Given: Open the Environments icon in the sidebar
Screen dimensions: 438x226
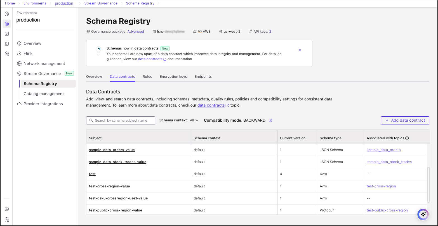Looking at the screenshot, I should [x=7, y=23].
